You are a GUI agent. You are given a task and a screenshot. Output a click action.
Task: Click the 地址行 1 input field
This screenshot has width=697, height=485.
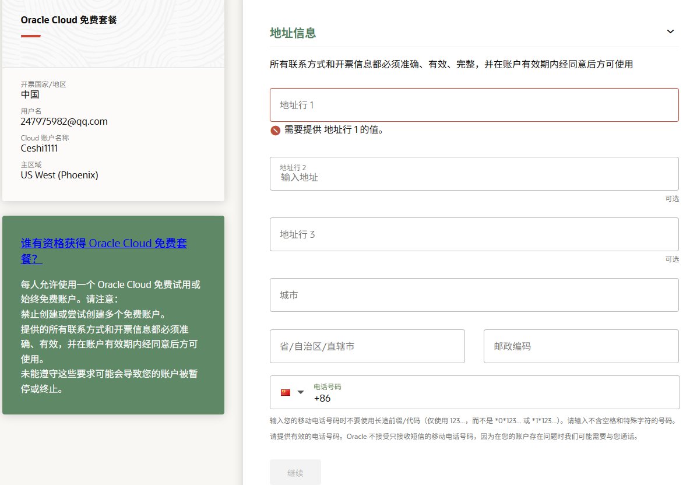474,105
